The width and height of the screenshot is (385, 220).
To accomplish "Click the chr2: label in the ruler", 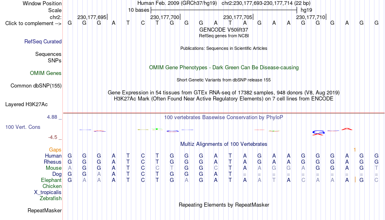I will click(56, 17).
